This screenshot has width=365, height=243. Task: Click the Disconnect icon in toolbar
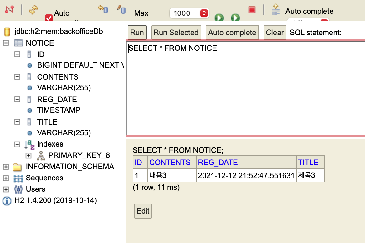pyautogui.click(x=9, y=9)
